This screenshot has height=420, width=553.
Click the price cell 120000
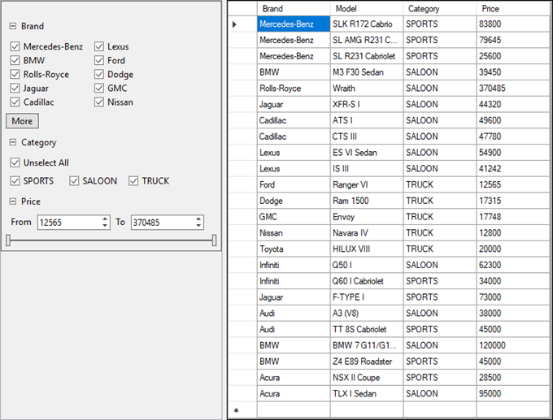514,345
